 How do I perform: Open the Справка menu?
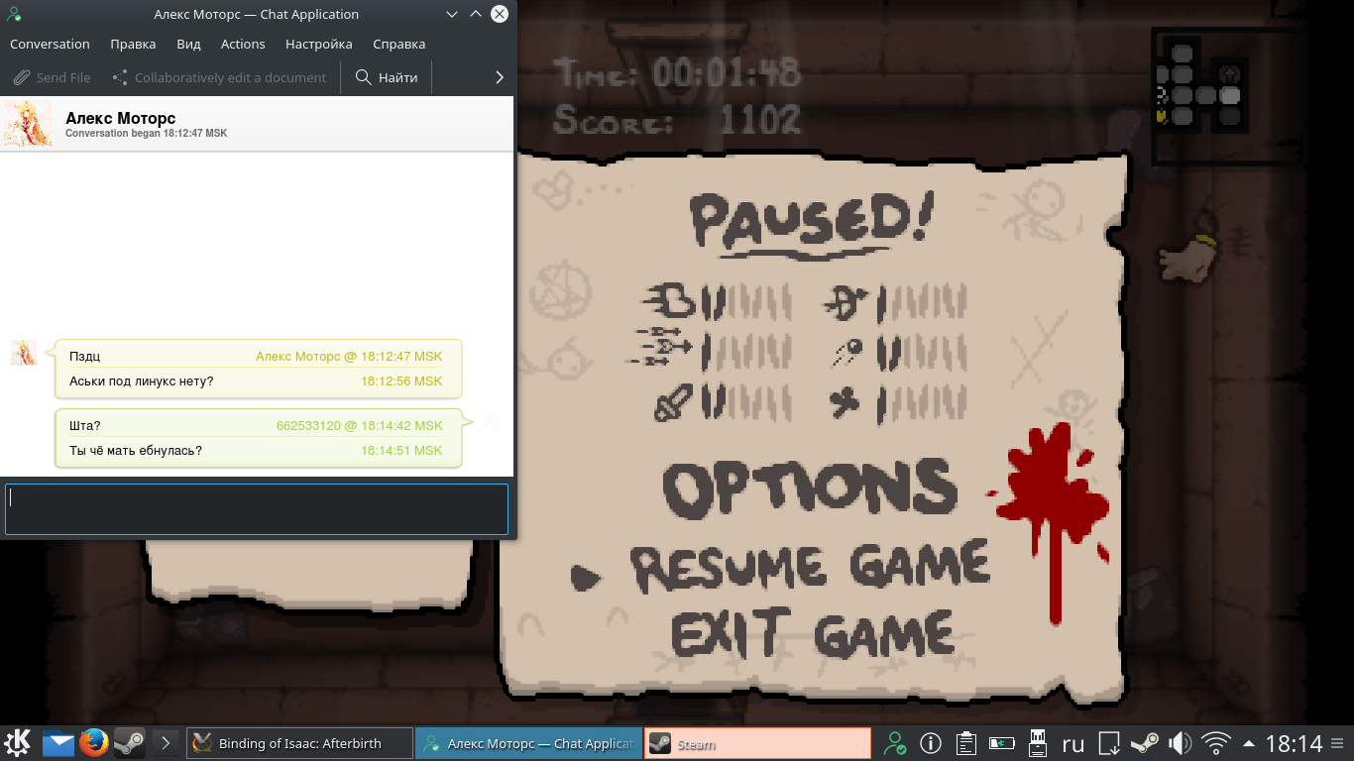pyautogui.click(x=399, y=44)
